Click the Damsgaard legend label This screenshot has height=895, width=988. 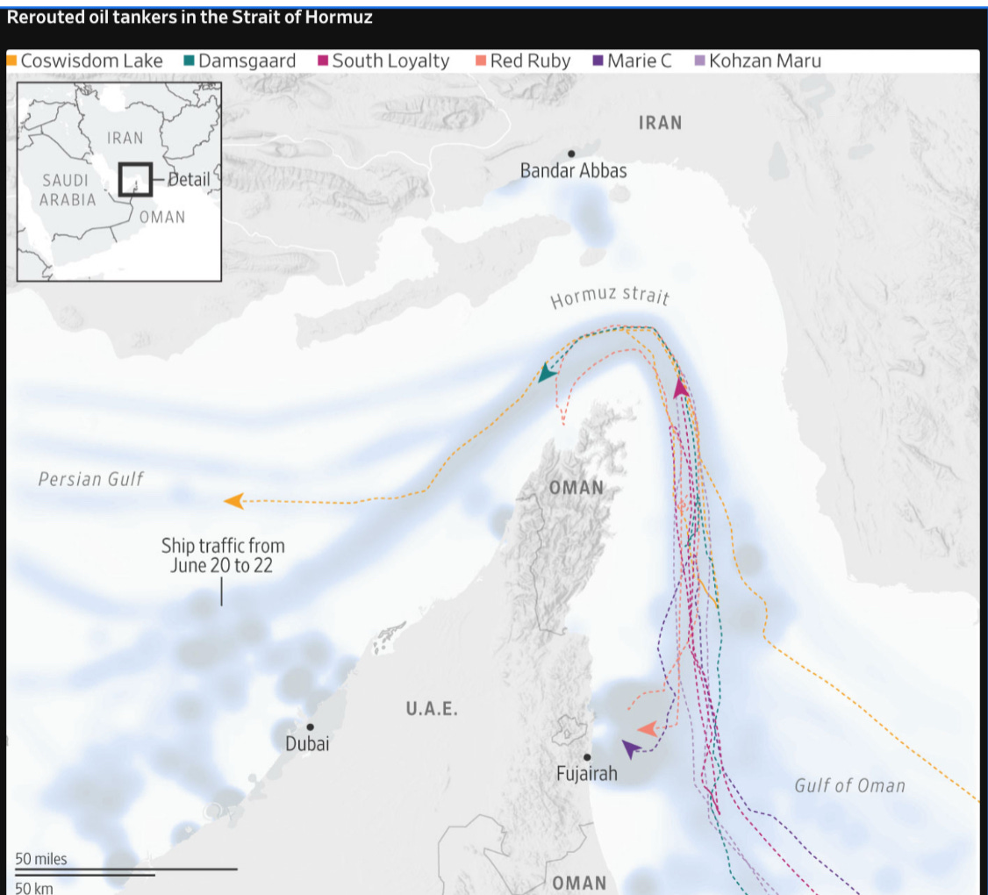(x=247, y=61)
